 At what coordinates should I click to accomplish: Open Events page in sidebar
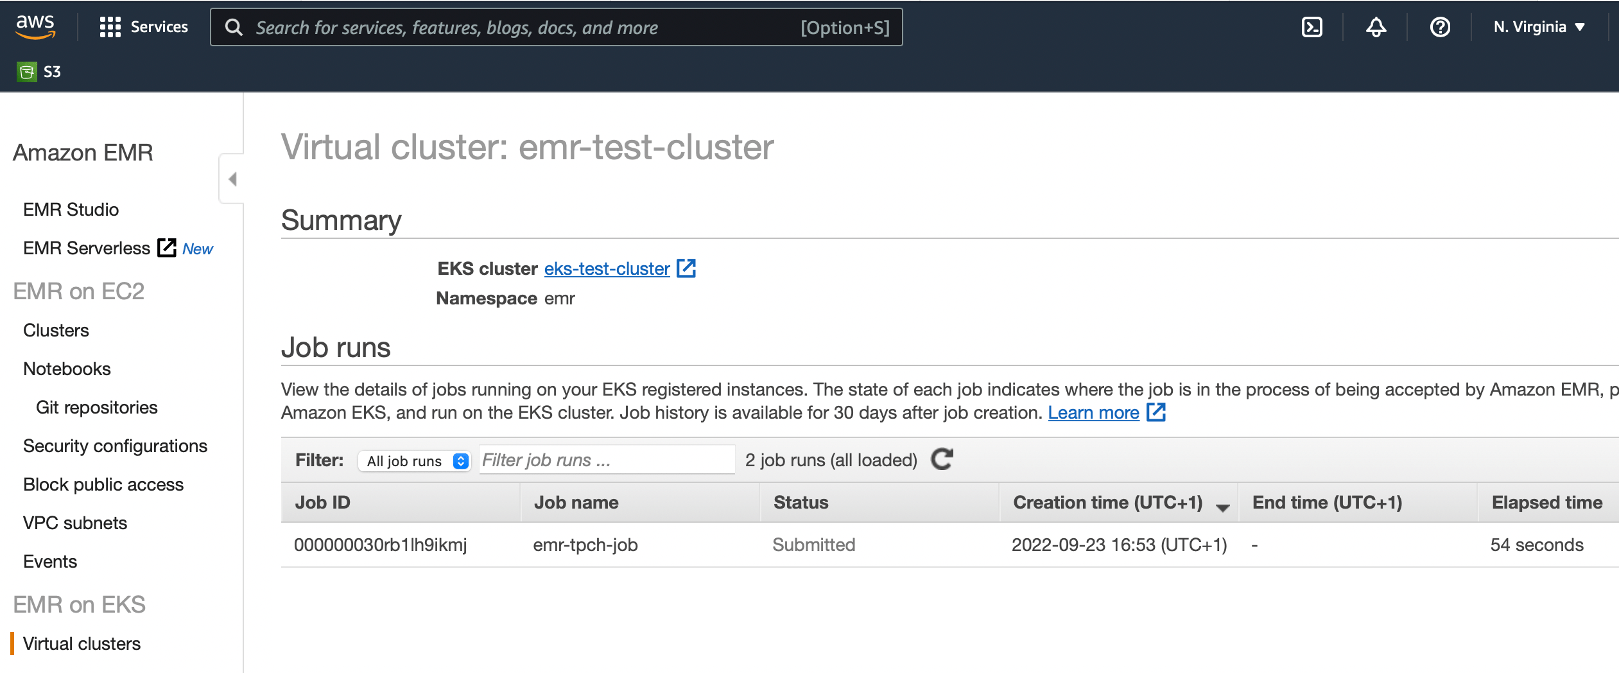pyautogui.click(x=50, y=561)
